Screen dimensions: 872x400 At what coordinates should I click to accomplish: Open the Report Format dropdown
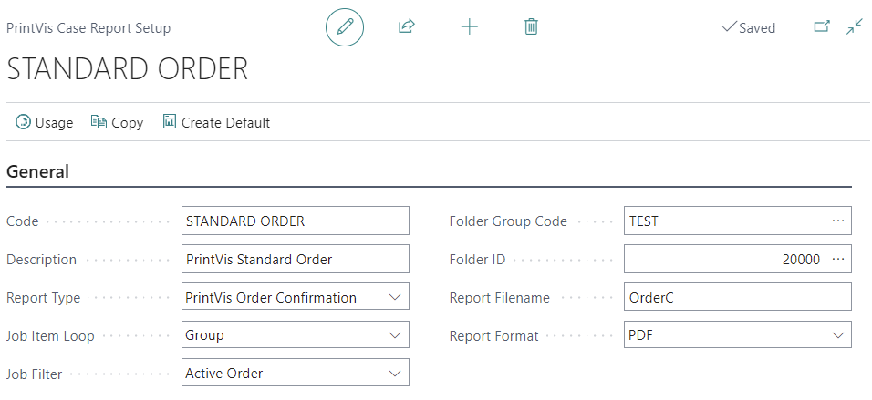pyautogui.click(x=837, y=335)
